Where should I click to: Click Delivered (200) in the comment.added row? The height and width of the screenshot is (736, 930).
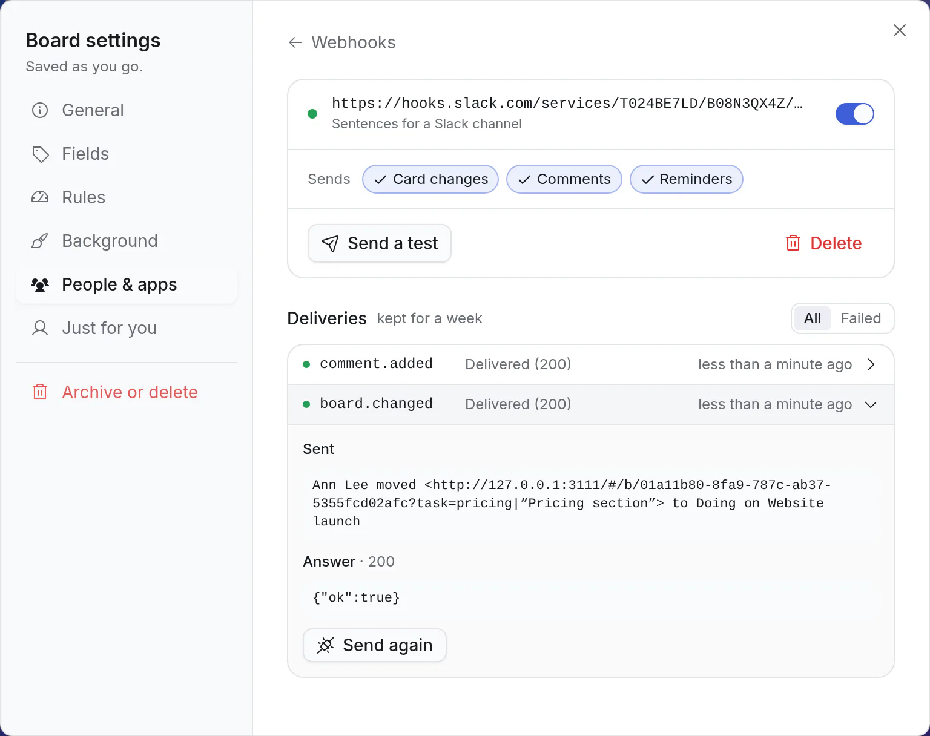tap(518, 364)
